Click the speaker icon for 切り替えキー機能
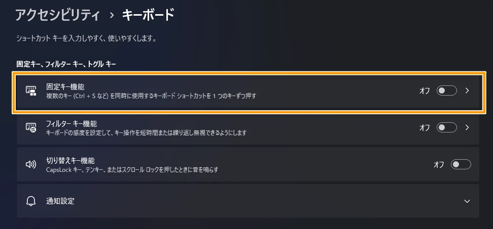The width and height of the screenshot is (493, 229). [x=31, y=164]
